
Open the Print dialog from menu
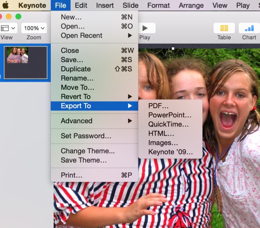72,175
